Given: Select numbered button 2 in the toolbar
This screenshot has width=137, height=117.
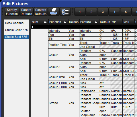Looking at the screenshot, I should pos(91,12).
